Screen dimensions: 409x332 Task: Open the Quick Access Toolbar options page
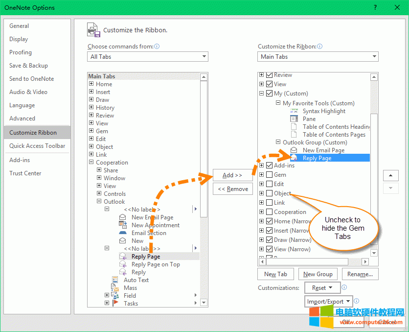pyautogui.click(x=37, y=146)
